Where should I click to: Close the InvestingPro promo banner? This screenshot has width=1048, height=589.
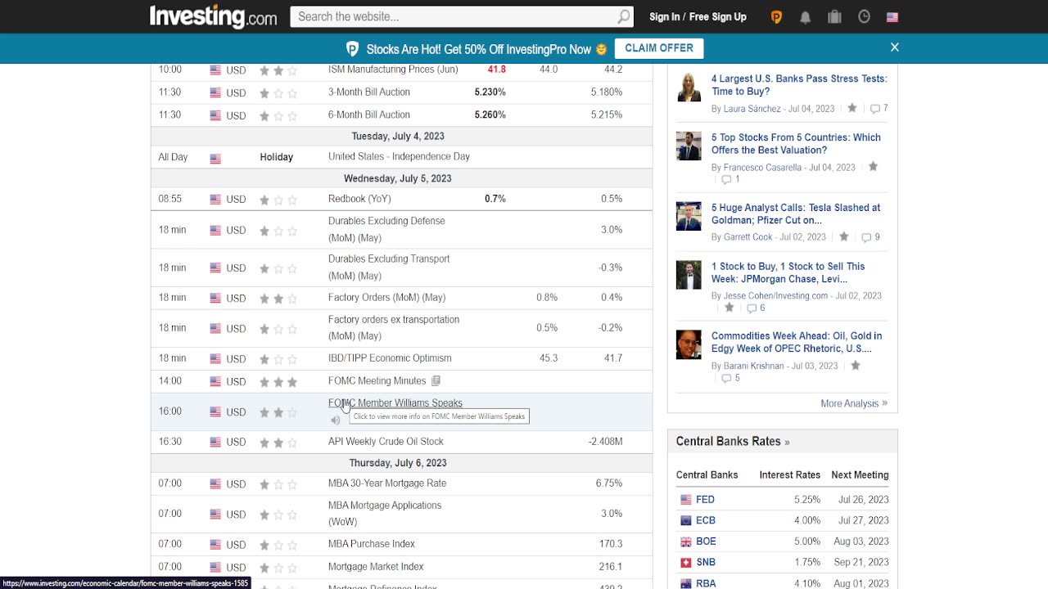[895, 47]
